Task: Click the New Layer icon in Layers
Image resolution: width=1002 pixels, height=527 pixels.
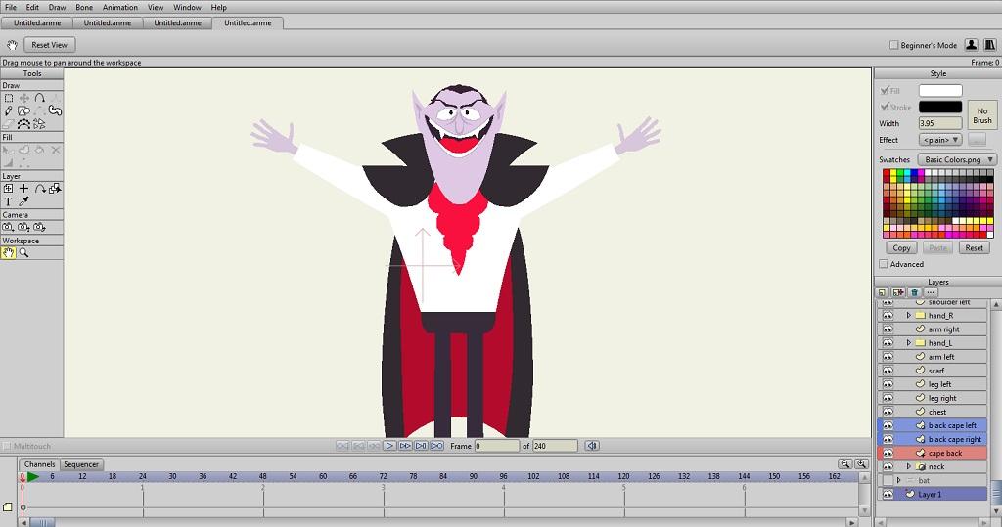Action: point(883,292)
